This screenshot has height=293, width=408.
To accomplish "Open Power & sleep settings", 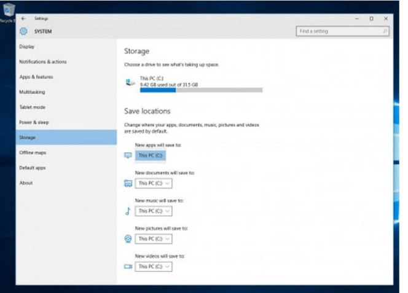I will [66, 122].
